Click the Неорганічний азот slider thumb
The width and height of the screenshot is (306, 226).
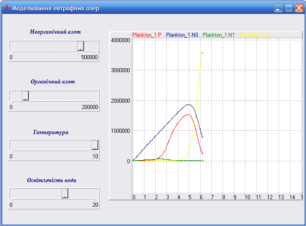point(81,46)
